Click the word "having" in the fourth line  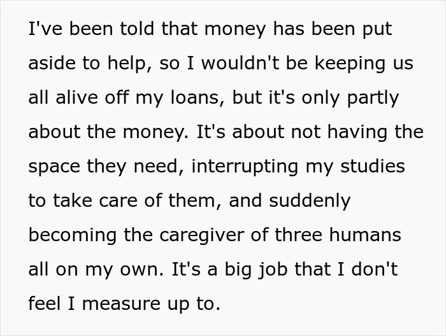(x=357, y=132)
